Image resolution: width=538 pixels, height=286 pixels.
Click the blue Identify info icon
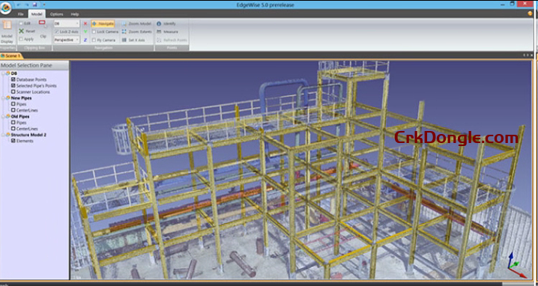tap(159, 24)
